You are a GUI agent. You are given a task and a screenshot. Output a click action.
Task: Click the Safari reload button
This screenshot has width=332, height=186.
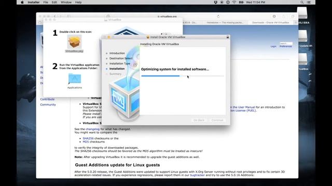(218, 16)
